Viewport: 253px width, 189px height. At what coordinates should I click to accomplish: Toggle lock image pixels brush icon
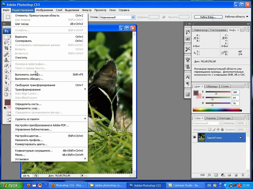coord(214,129)
